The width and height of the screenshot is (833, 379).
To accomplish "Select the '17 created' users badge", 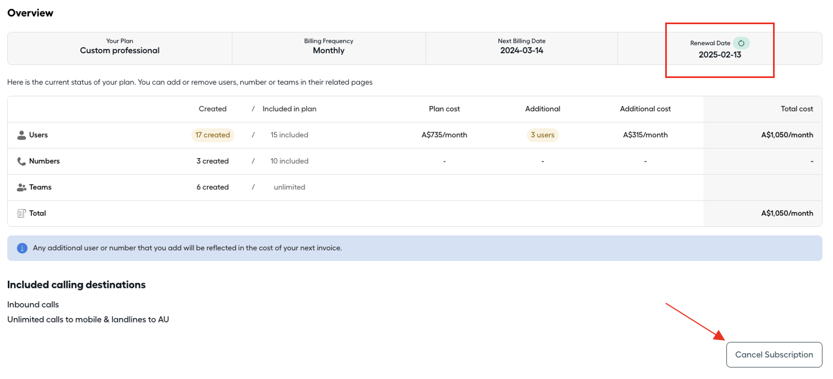I will pyautogui.click(x=213, y=135).
